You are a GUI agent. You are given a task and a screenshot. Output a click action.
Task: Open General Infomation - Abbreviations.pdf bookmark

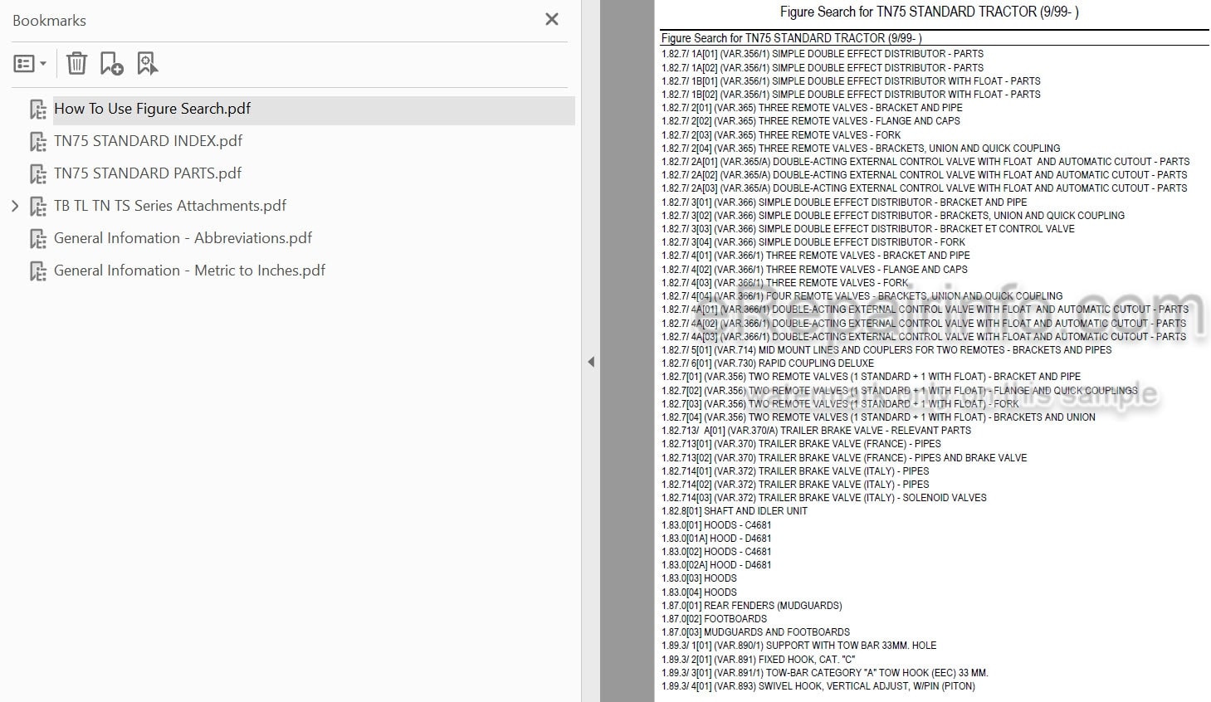coord(183,238)
